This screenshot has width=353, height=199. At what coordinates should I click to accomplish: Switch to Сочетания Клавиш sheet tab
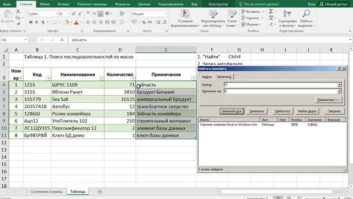(46, 192)
